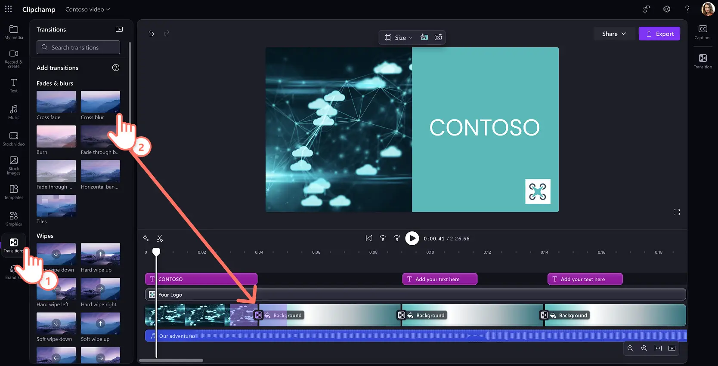Collapse the timeline panel icon
The height and width of the screenshot is (366, 718).
(x=672, y=348)
